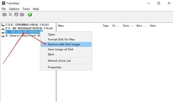This screenshot has height=102, width=173.
Task: Click the delete X toolbar icon
Action: tap(10, 15)
